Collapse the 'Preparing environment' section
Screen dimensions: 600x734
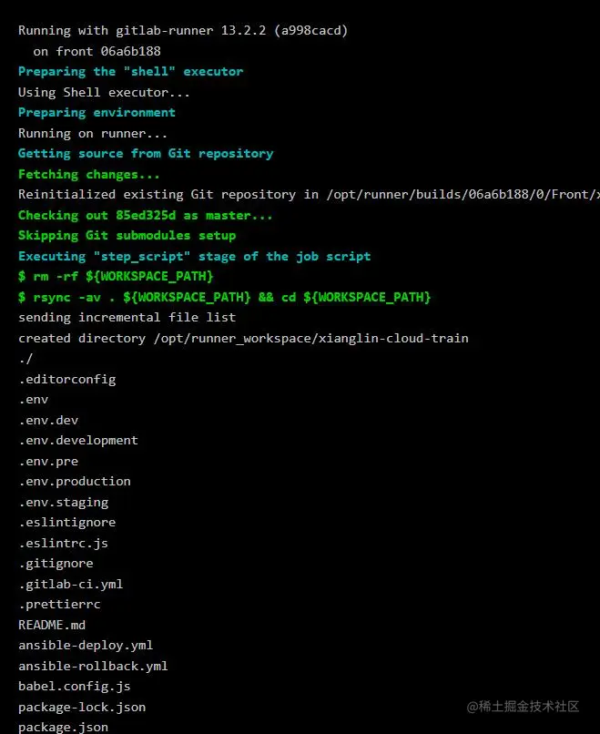[97, 113]
